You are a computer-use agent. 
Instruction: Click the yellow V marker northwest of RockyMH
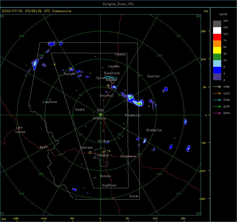point(55,64)
